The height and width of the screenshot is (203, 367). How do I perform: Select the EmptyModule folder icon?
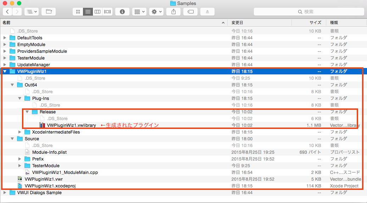(x=12, y=44)
